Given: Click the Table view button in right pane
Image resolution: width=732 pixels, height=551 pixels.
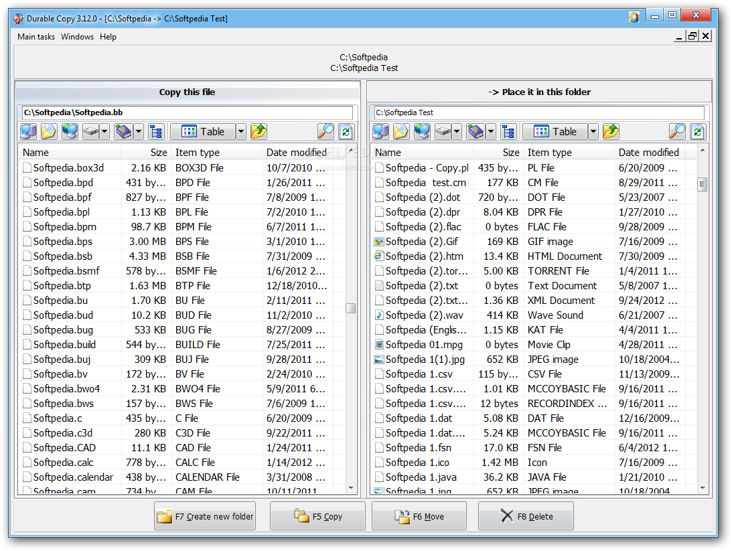Looking at the screenshot, I should click(x=555, y=132).
